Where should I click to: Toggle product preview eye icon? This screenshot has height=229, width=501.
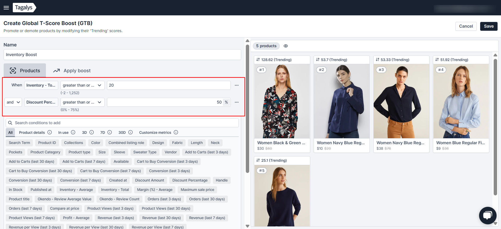click(286, 46)
